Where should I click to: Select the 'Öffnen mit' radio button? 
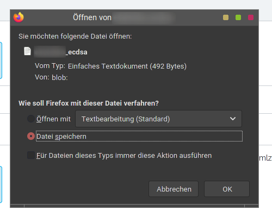(31, 119)
